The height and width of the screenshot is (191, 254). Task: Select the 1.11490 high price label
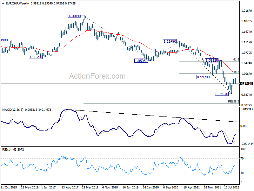[170, 41]
